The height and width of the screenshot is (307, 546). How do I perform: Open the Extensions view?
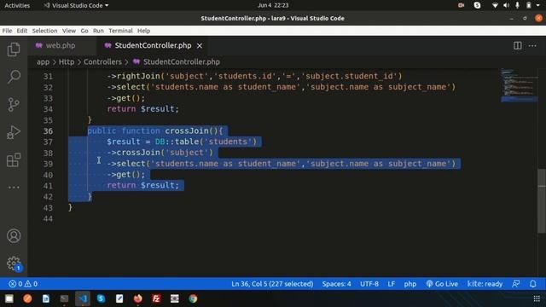(x=14, y=160)
